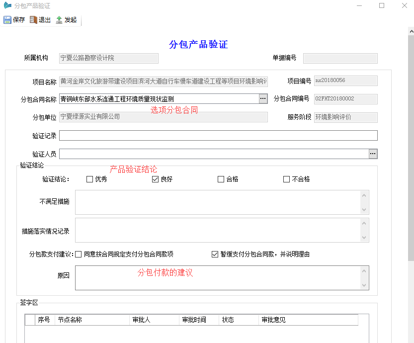Click the application icon in the title bar
The width and height of the screenshot is (414, 343).
(6, 5)
